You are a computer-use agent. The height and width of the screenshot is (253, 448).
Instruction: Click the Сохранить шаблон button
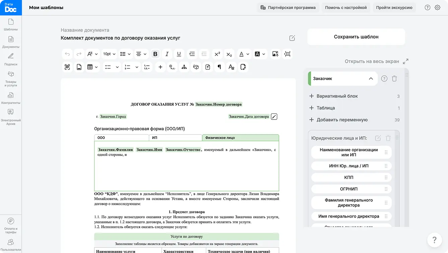[356, 37]
